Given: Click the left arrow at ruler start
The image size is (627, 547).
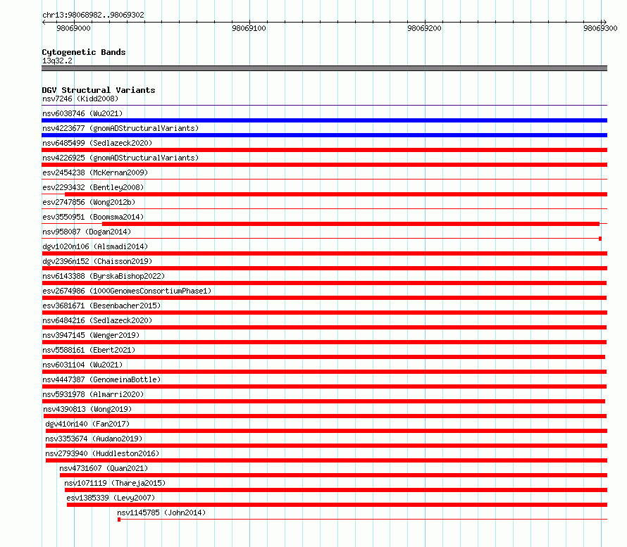Looking at the screenshot, I should (44, 22).
